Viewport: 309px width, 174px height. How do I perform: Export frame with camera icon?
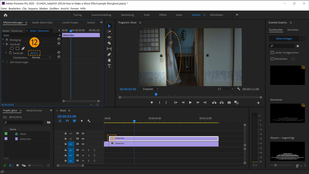click(229, 102)
